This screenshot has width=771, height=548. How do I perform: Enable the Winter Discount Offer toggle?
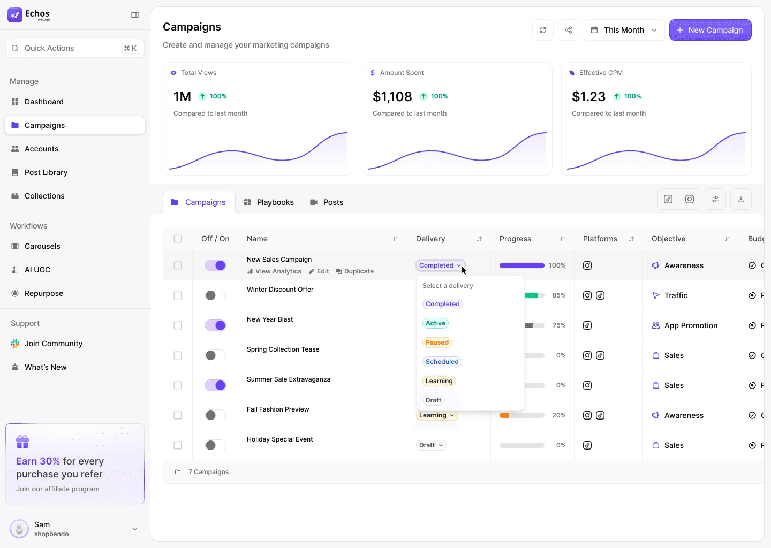tap(215, 295)
